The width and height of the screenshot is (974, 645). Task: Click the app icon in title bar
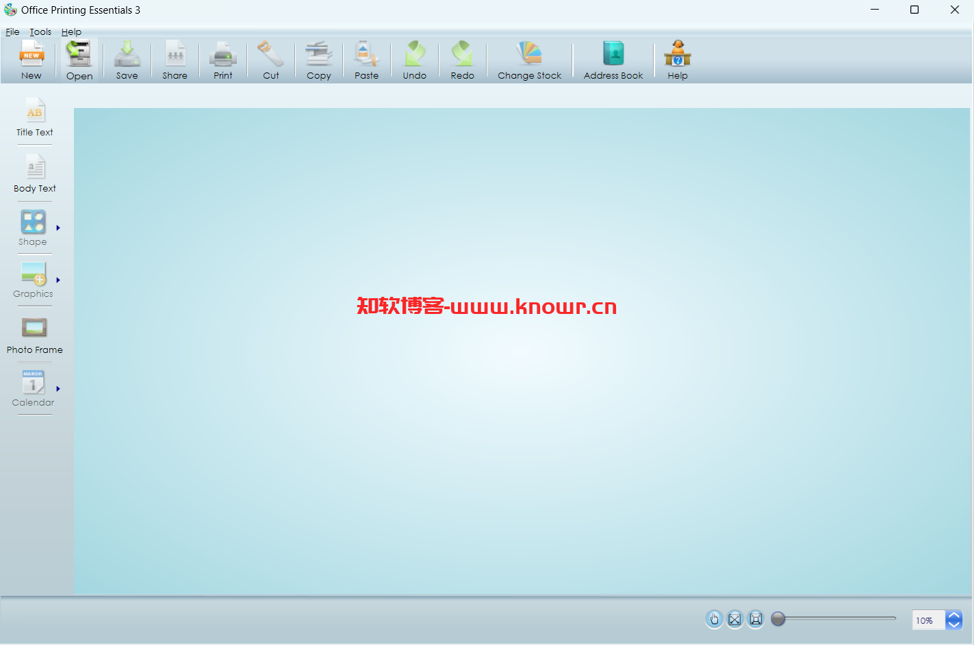[x=10, y=10]
